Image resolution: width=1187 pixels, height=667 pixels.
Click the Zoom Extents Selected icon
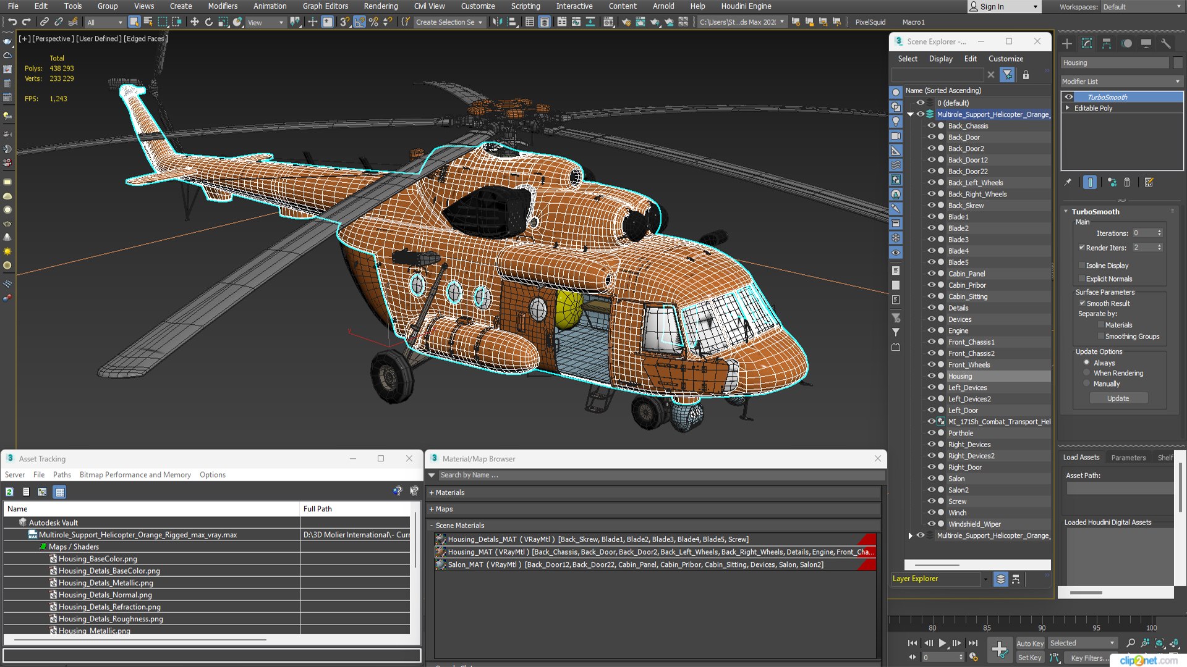click(1159, 643)
